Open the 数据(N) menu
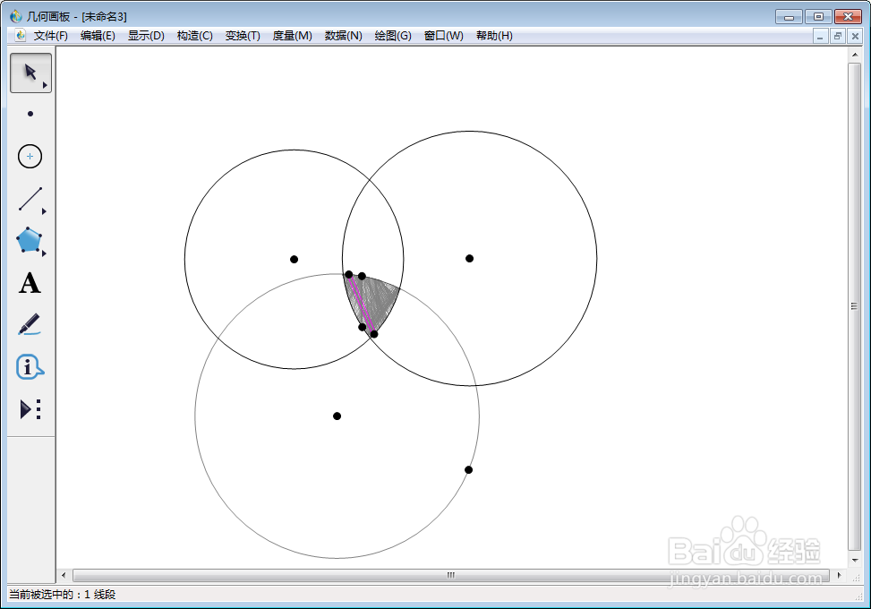 343,36
